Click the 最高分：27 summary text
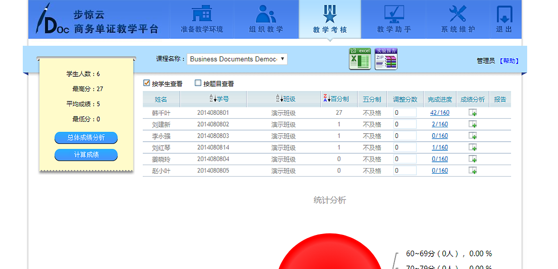558x269 pixels. click(88, 89)
